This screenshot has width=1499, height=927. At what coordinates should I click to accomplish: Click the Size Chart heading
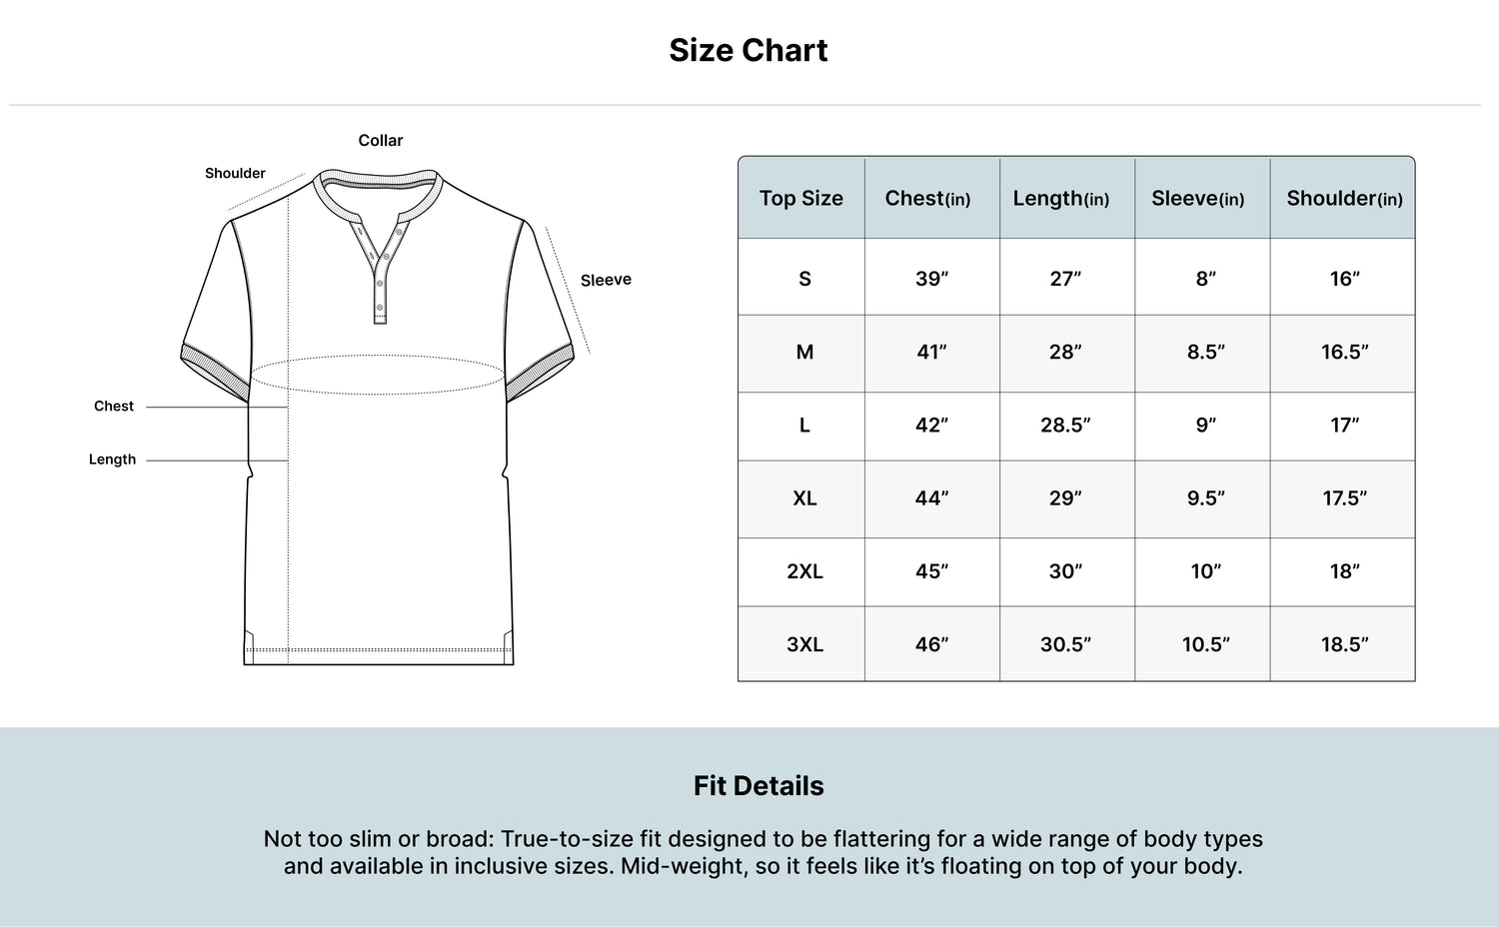749,50
